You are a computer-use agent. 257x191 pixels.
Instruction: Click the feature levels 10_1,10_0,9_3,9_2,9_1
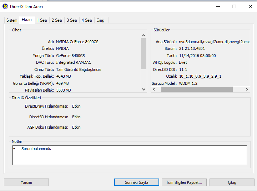coord(200,76)
